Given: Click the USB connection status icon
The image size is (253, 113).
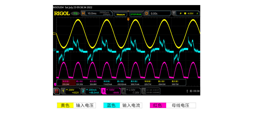Looking at the screenshot, I should click(188, 91).
